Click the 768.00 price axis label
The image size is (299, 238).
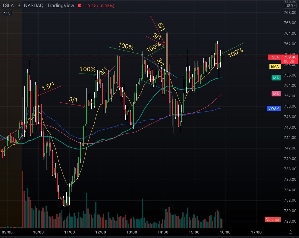click(290, 13)
